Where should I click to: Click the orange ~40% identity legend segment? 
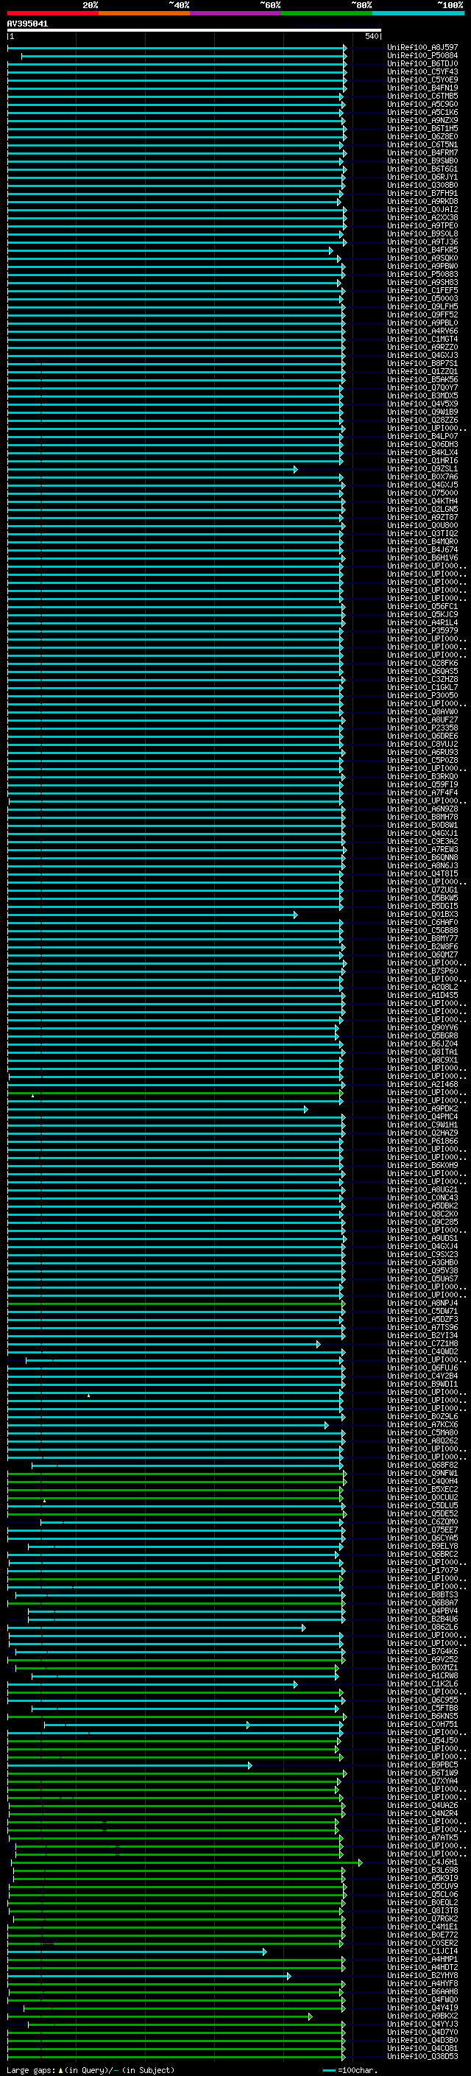pyautogui.click(x=144, y=13)
